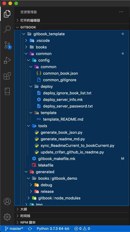The width and height of the screenshot is (130, 232).
Task: Click the debug folder icon
Action: pyautogui.click(x=36, y=185)
